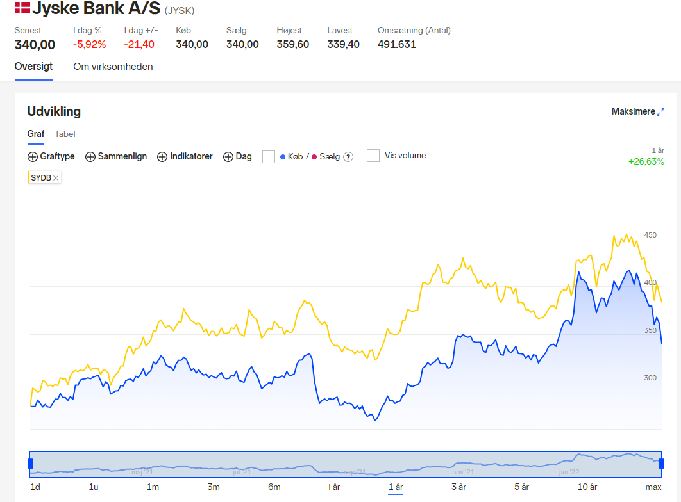The width and height of the screenshot is (681, 502).
Task: Click the right handle of range slider
Action: pyautogui.click(x=662, y=464)
